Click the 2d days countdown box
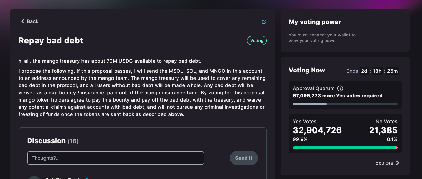This screenshot has height=179, width=422. (364, 71)
